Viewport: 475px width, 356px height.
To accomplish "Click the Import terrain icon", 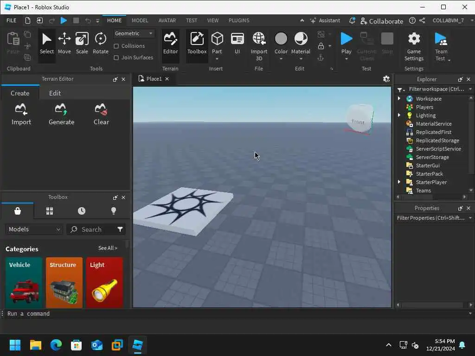I will pos(21,109).
